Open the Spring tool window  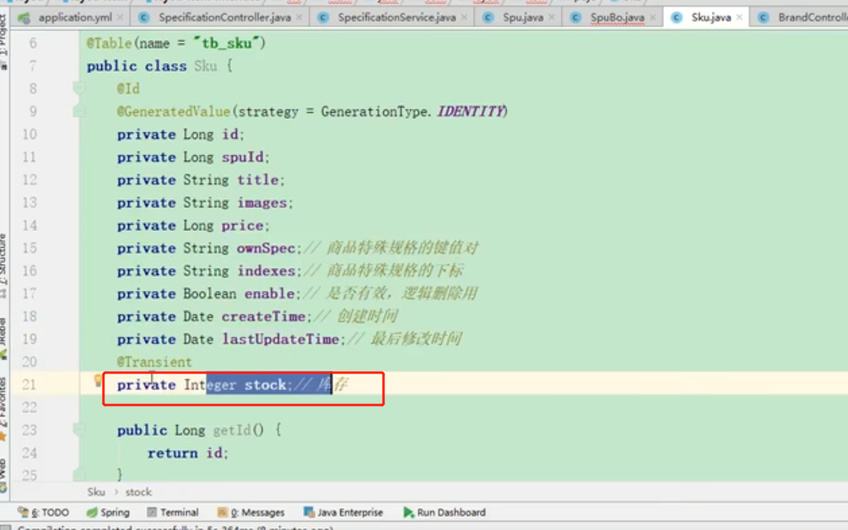coord(108,512)
